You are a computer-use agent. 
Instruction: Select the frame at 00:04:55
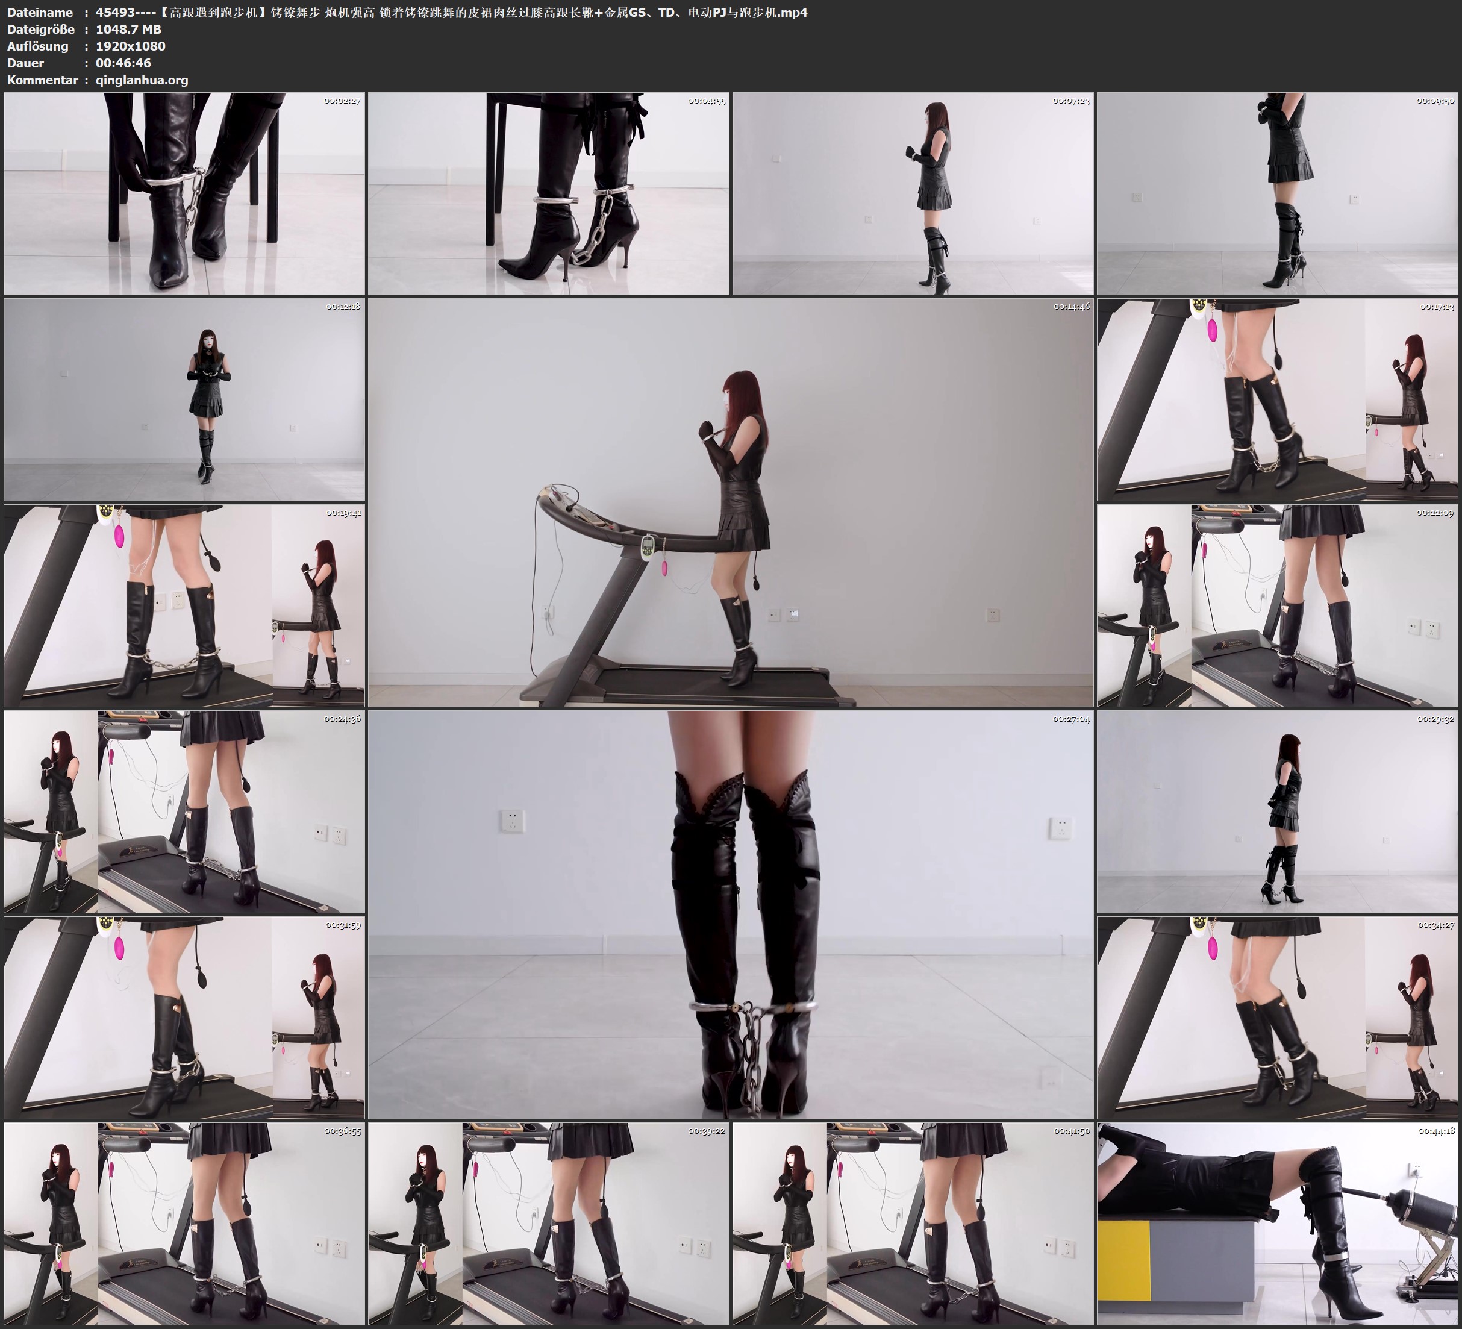point(548,193)
